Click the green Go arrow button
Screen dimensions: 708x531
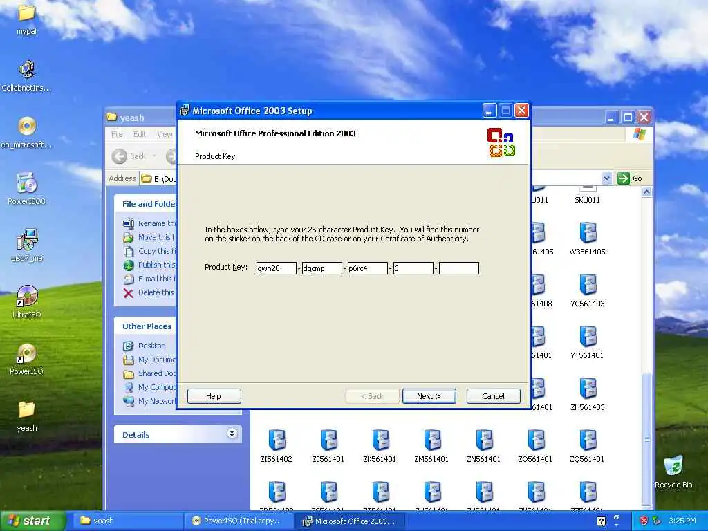point(624,178)
